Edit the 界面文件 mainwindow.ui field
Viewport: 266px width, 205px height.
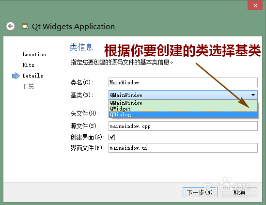click(x=183, y=148)
